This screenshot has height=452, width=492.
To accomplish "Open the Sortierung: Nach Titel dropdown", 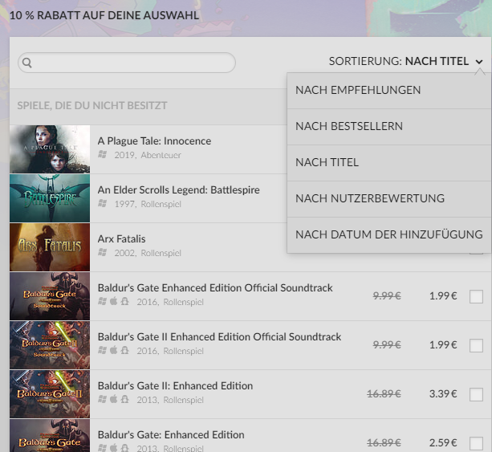I will (405, 61).
